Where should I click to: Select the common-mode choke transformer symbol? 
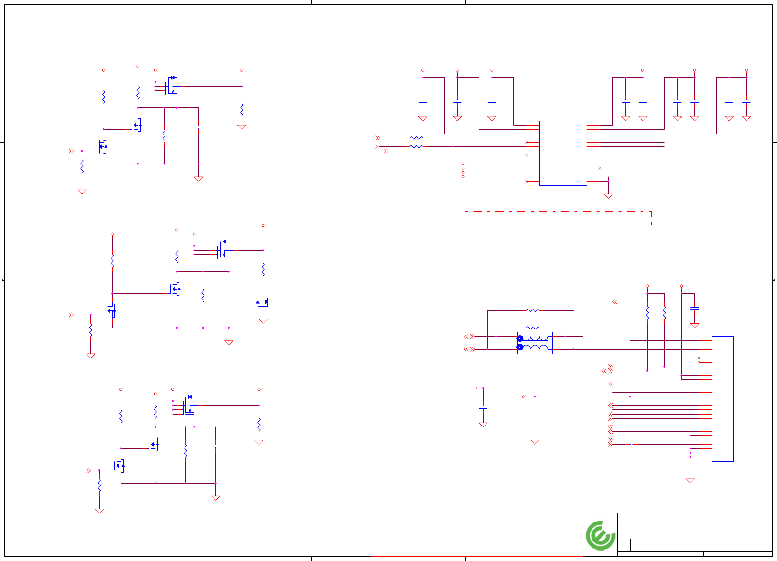(x=534, y=343)
